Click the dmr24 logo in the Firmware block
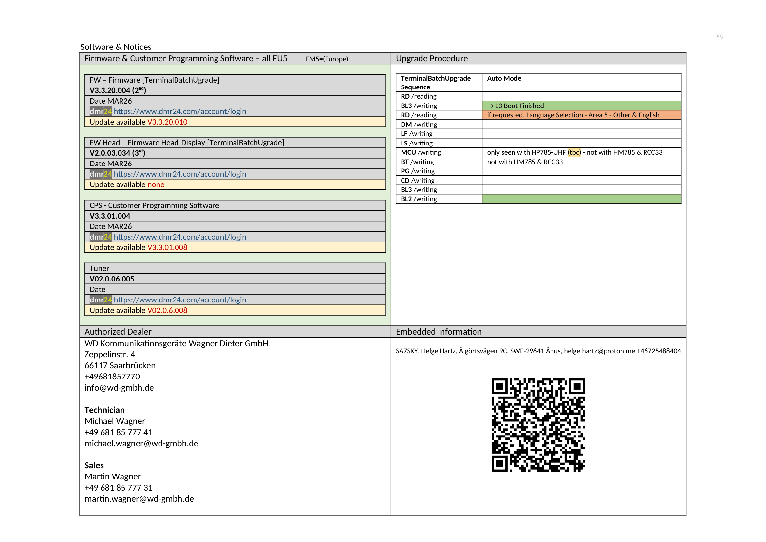The width and height of the screenshot is (766, 542). (101, 111)
